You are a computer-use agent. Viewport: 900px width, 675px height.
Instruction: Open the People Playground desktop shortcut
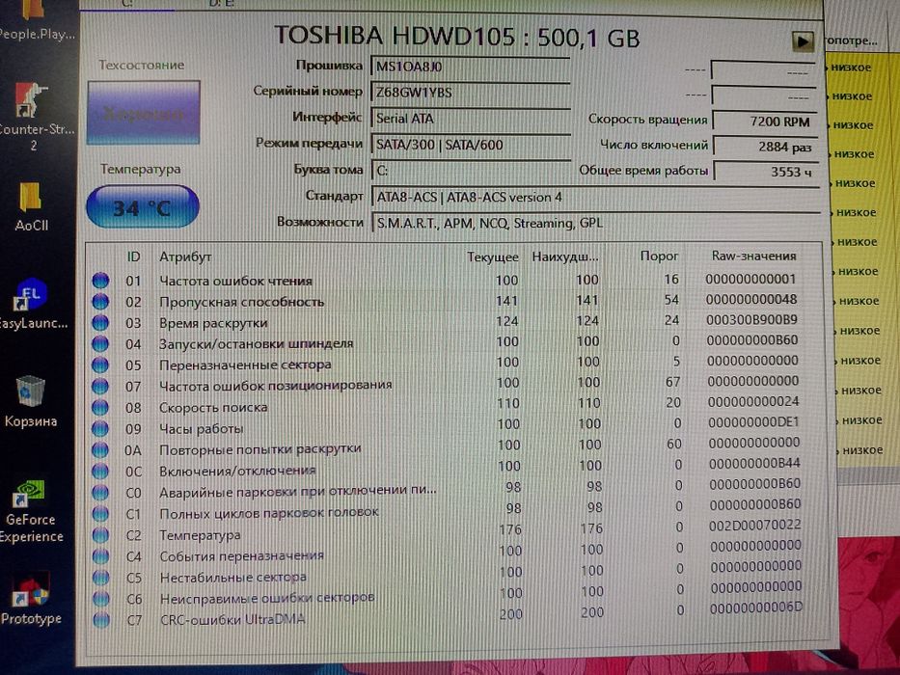33,20
